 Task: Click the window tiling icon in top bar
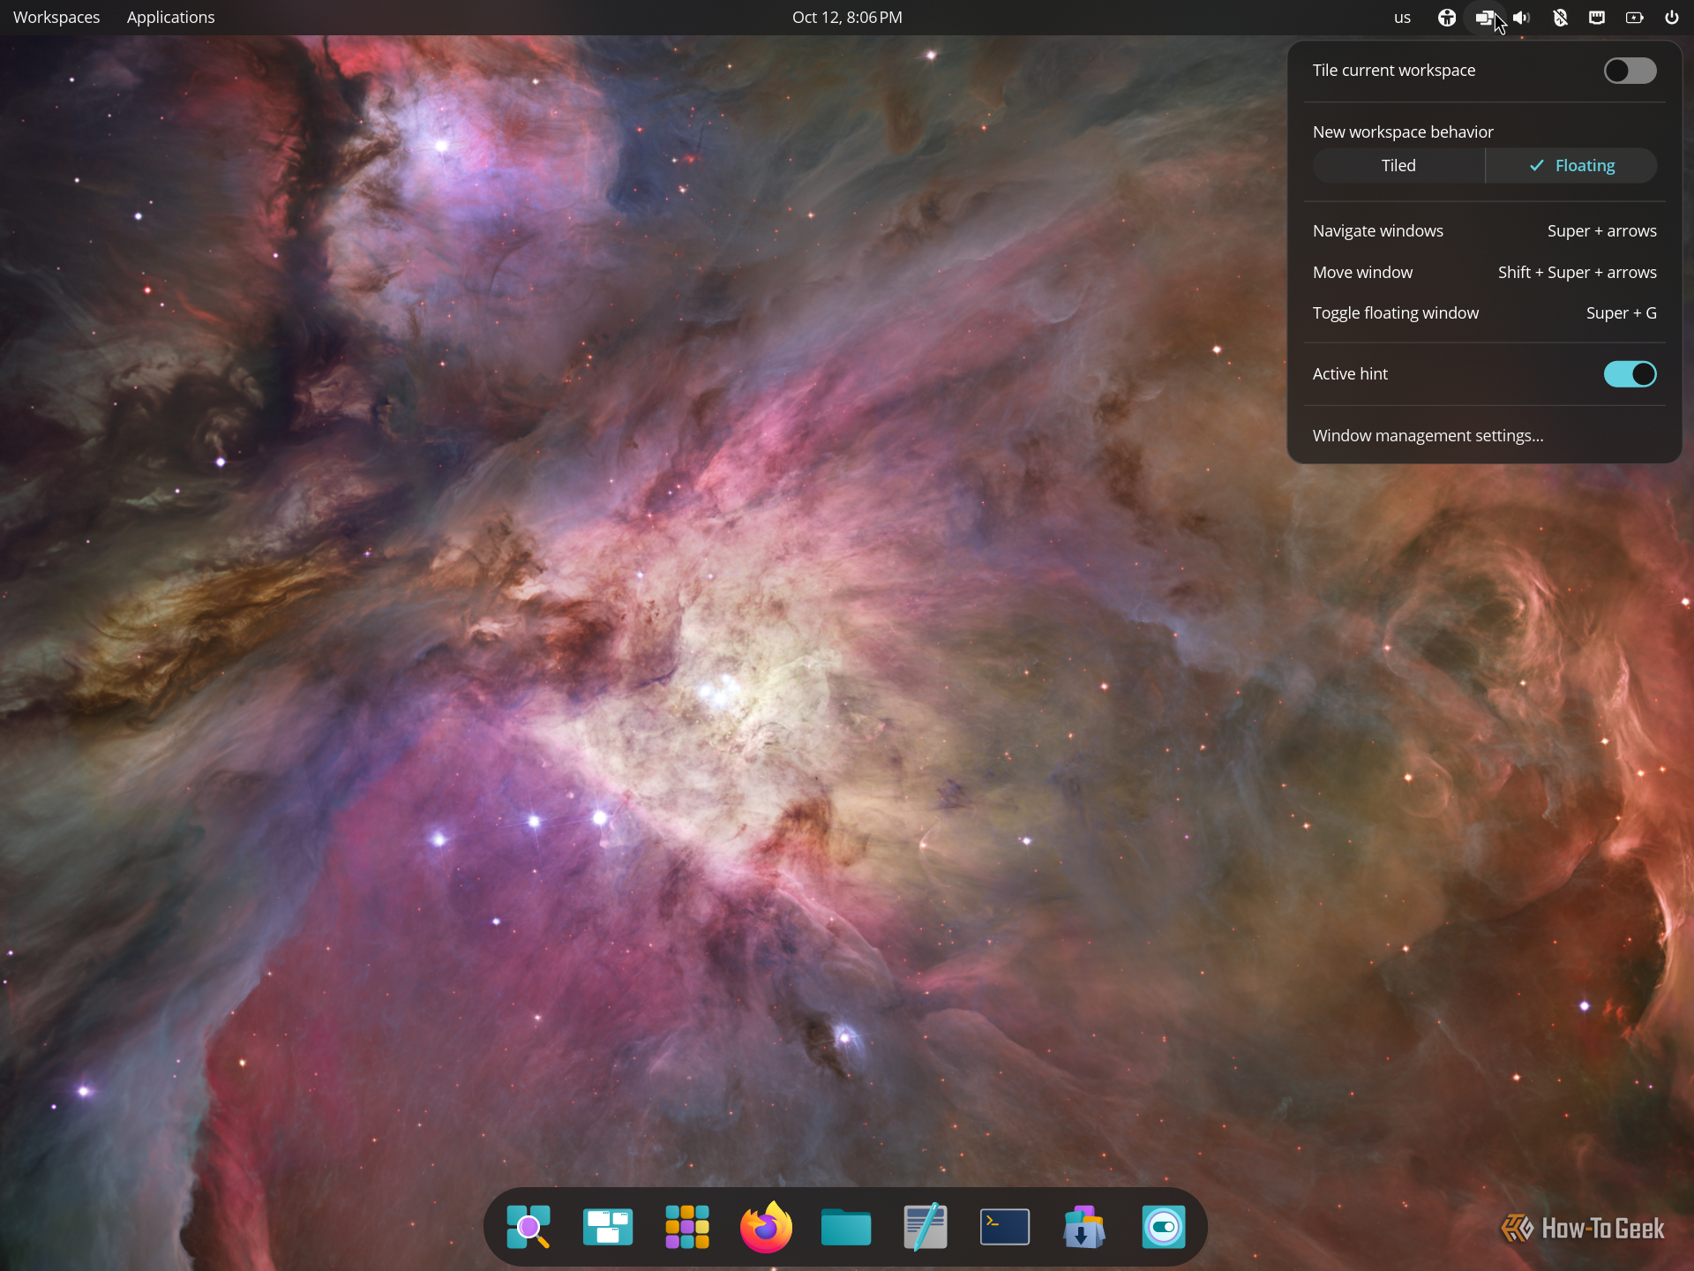click(x=1485, y=18)
